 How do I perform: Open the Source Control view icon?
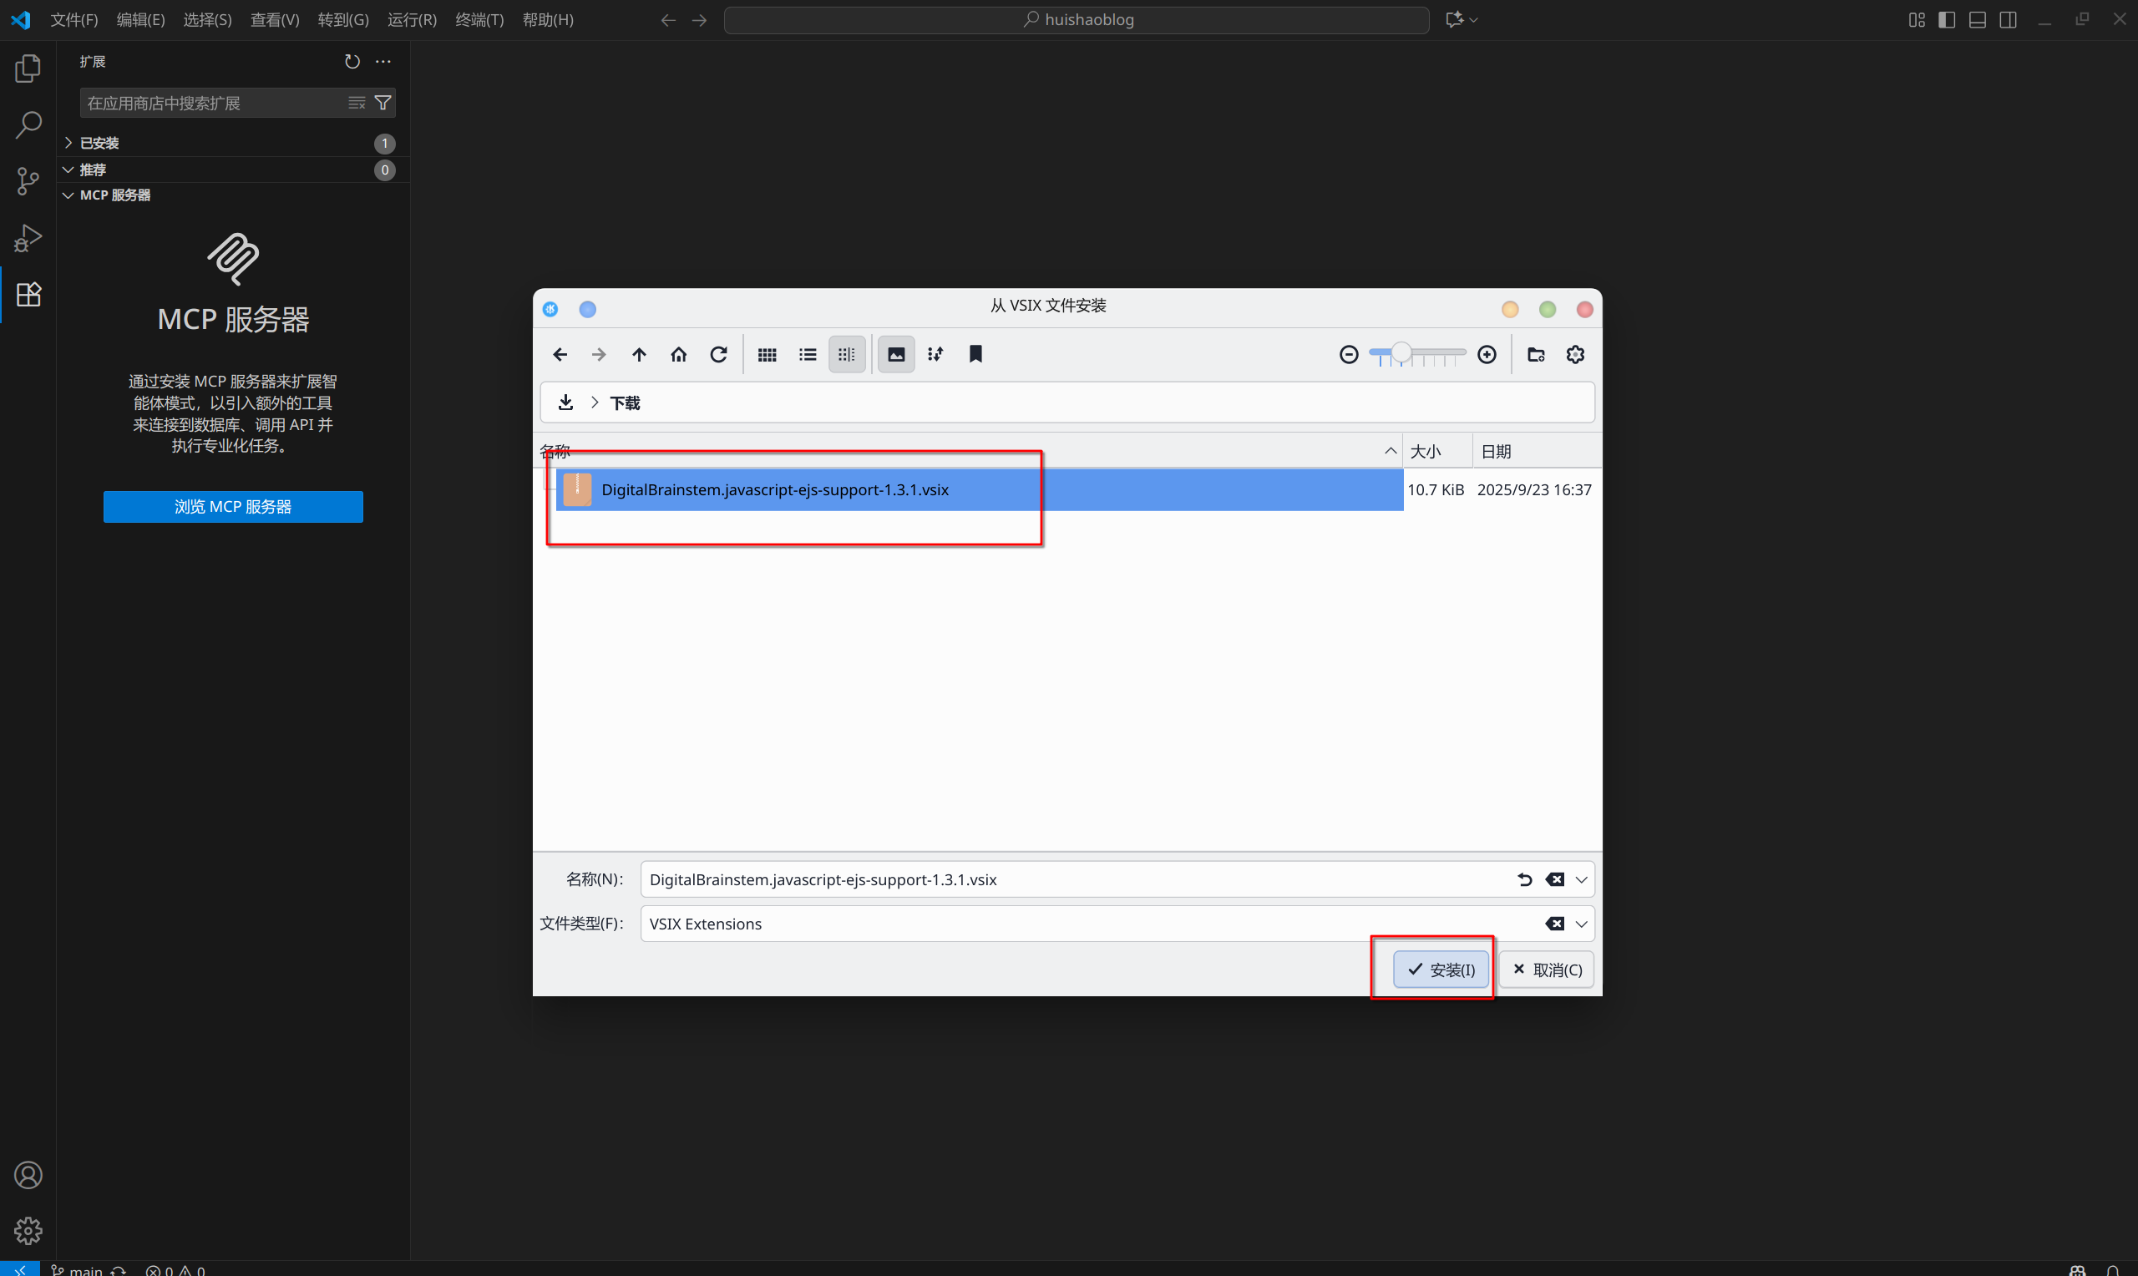pos(28,180)
